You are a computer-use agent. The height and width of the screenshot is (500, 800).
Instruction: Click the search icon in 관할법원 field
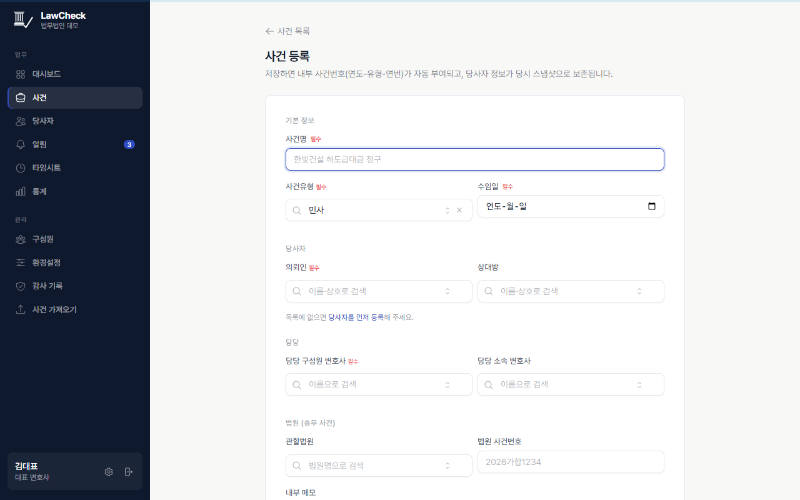click(297, 466)
